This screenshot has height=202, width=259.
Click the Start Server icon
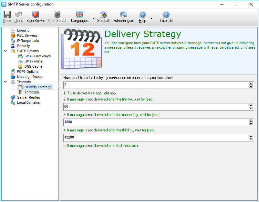pyautogui.click(x=57, y=14)
